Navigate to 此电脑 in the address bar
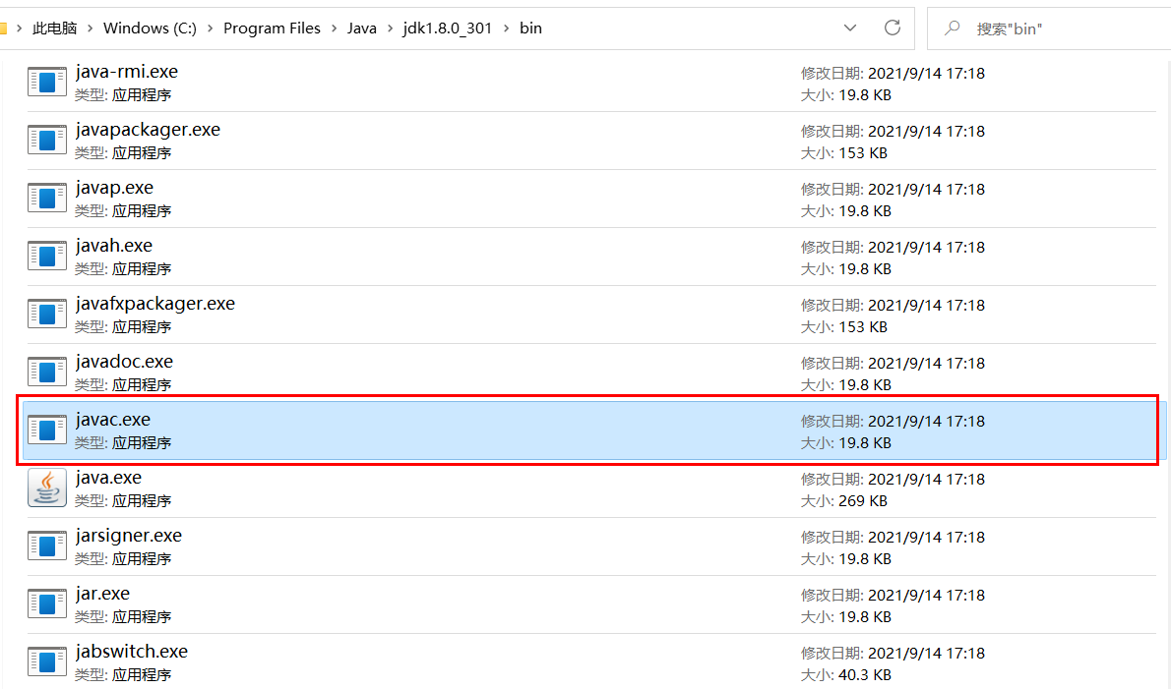This screenshot has width=1171, height=689. point(54,29)
